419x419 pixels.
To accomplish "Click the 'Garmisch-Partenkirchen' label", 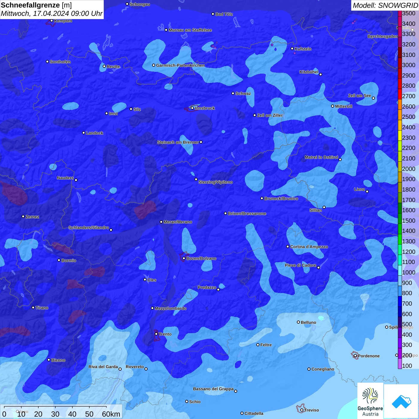I will coord(180,65).
